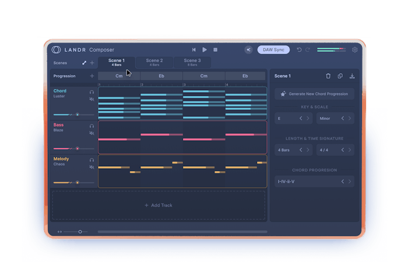
Task: Redo the last action
Action: [x=308, y=49]
